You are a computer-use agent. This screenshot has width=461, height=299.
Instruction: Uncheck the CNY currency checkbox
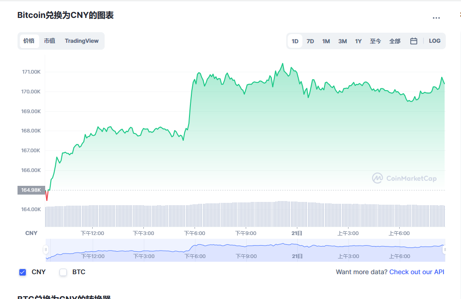[x=23, y=272]
